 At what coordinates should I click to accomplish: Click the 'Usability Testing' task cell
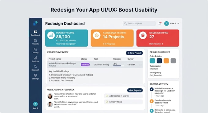(x=101, y=65)
